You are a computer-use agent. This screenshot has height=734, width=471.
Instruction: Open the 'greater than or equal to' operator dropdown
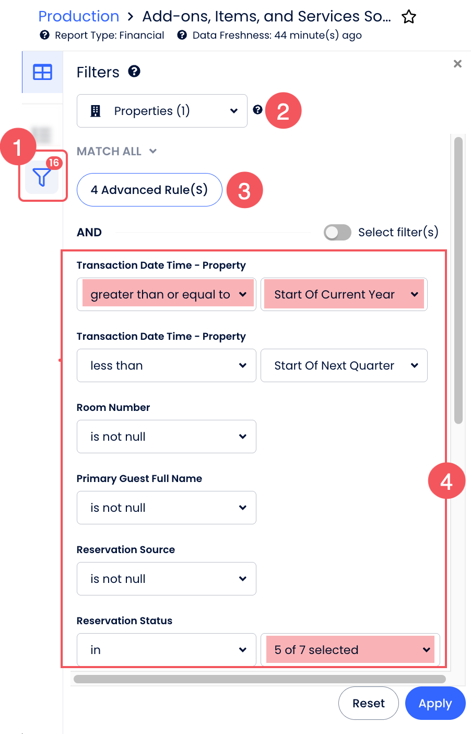click(167, 294)
